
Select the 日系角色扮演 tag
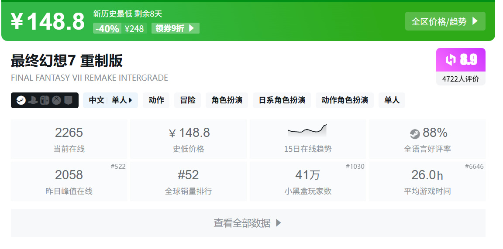pos(282,100)
